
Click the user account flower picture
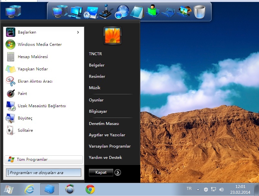coord(112,36)
